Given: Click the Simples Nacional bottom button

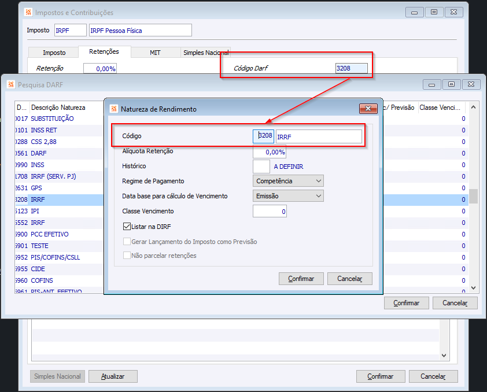Looking at the screenshot, I should click(57, 376).
